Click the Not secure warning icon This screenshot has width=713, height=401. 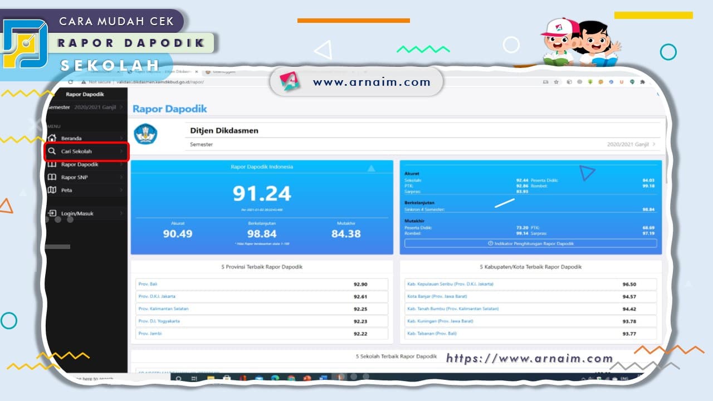(x=85, y=82)
